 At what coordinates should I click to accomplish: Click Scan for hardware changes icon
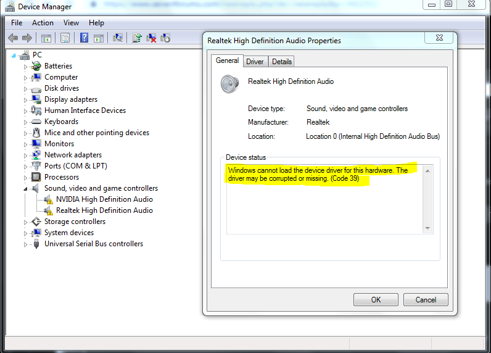click(118, 38)
